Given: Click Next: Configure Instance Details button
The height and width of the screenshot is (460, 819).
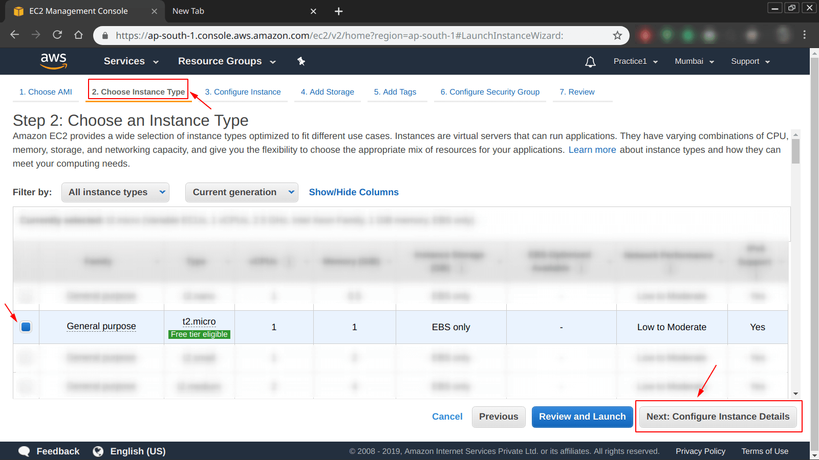Looking at the screenshot, I should 718,417.
